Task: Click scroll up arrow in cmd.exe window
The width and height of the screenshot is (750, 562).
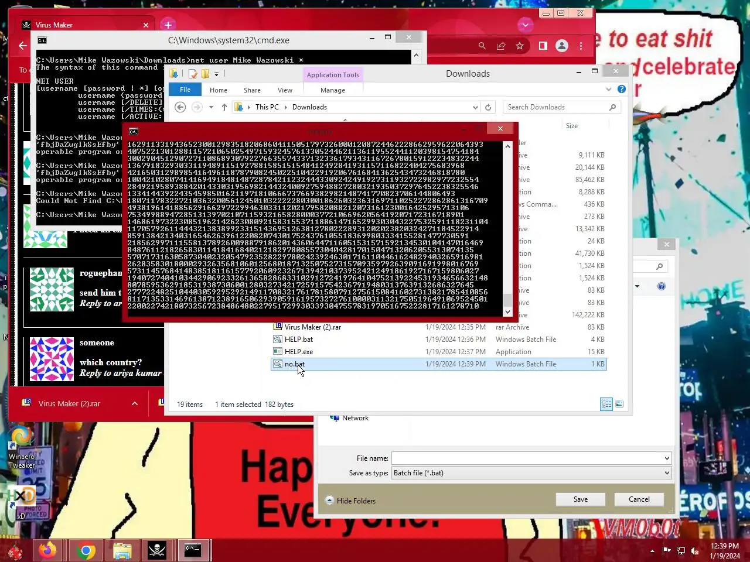Action: (x=416, y=55)
